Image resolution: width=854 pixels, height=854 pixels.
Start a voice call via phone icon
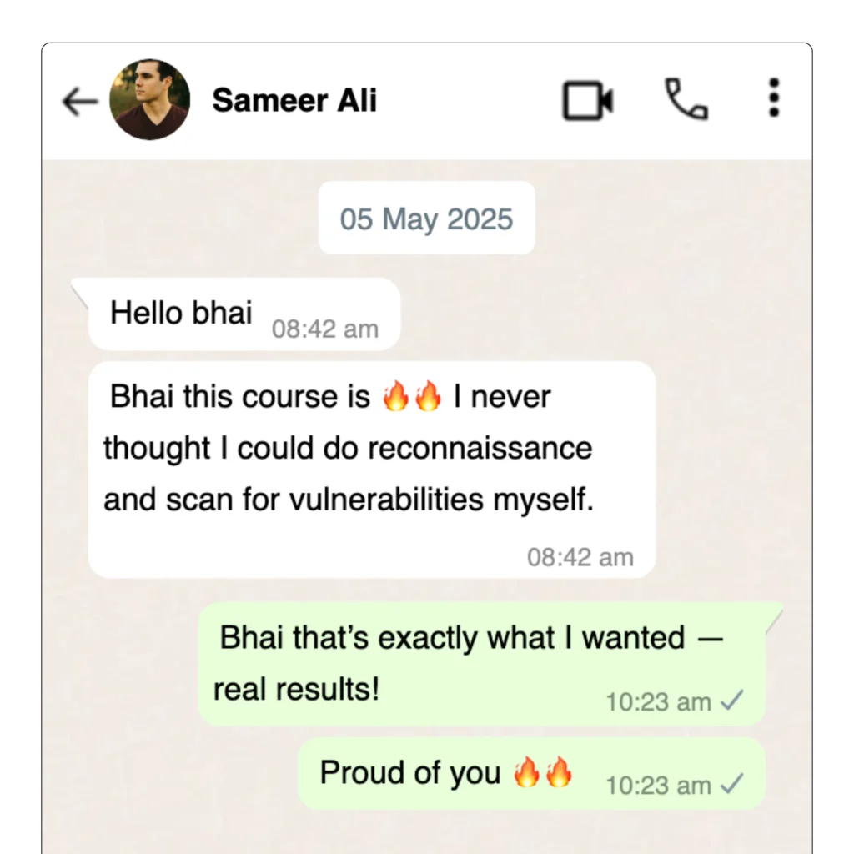tap(686, 99)
